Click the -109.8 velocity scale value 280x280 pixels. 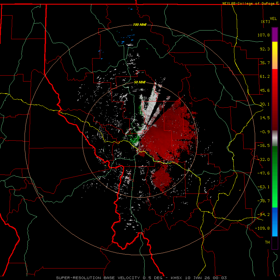tap(262, 228)
